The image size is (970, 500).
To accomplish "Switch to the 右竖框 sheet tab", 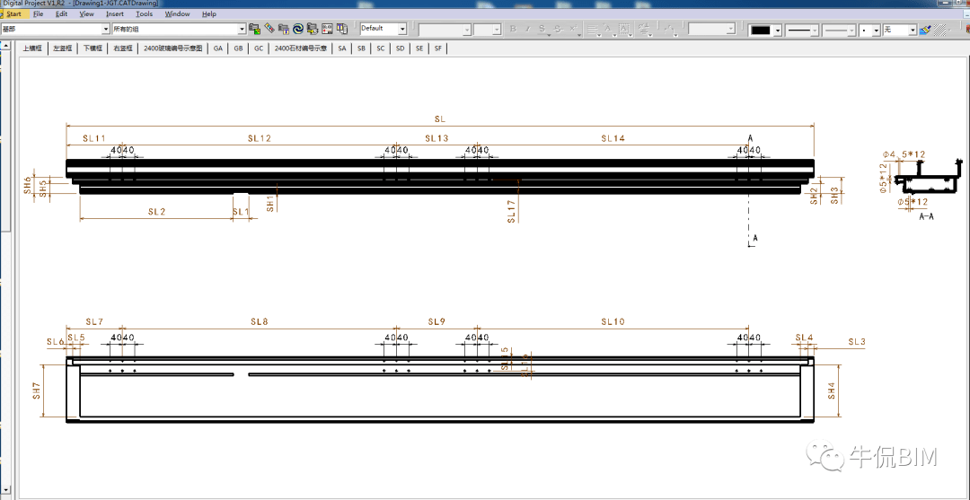I will [123, 48].
